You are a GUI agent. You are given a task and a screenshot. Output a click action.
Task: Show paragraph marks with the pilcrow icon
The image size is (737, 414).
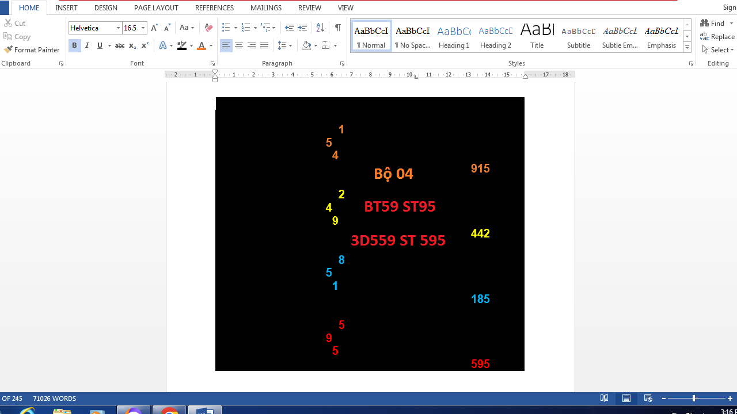tap(337, 28)
